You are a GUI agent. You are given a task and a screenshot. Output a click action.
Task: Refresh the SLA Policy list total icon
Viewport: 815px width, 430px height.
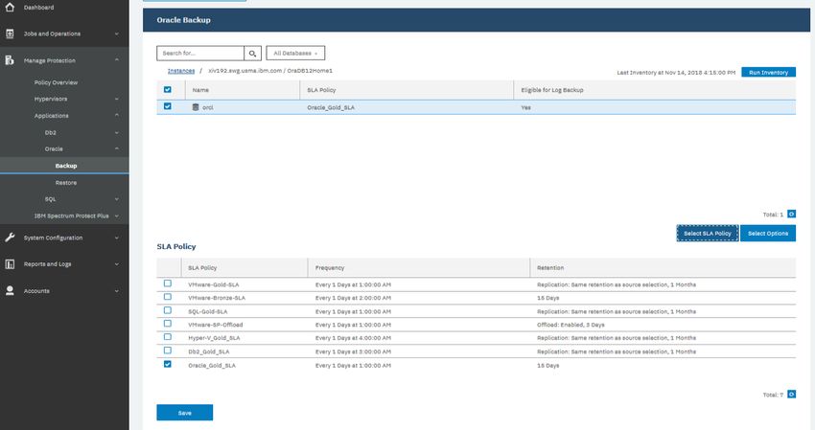coord(791,395)
